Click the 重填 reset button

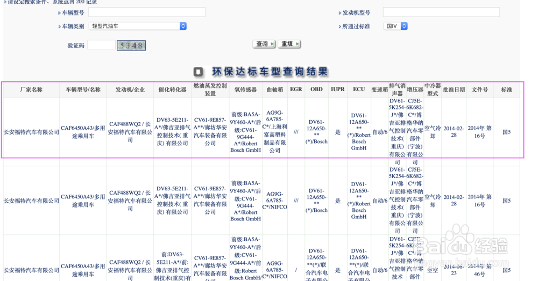click(x=289, y=44)
